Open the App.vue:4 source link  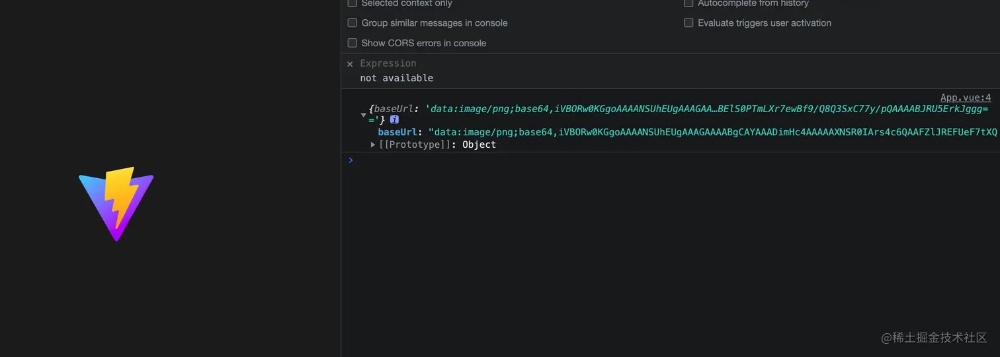tap(965, 98)
